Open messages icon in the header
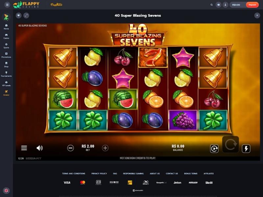The width and height of the screenshot is (263, 197). 218,5
